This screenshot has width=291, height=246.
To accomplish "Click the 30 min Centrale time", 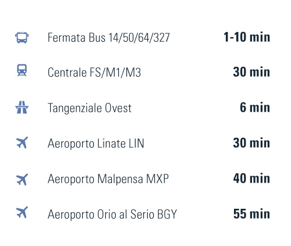I will (x=251, y=72).
